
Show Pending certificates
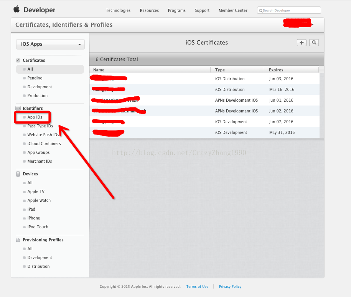[x=35, y=78]
